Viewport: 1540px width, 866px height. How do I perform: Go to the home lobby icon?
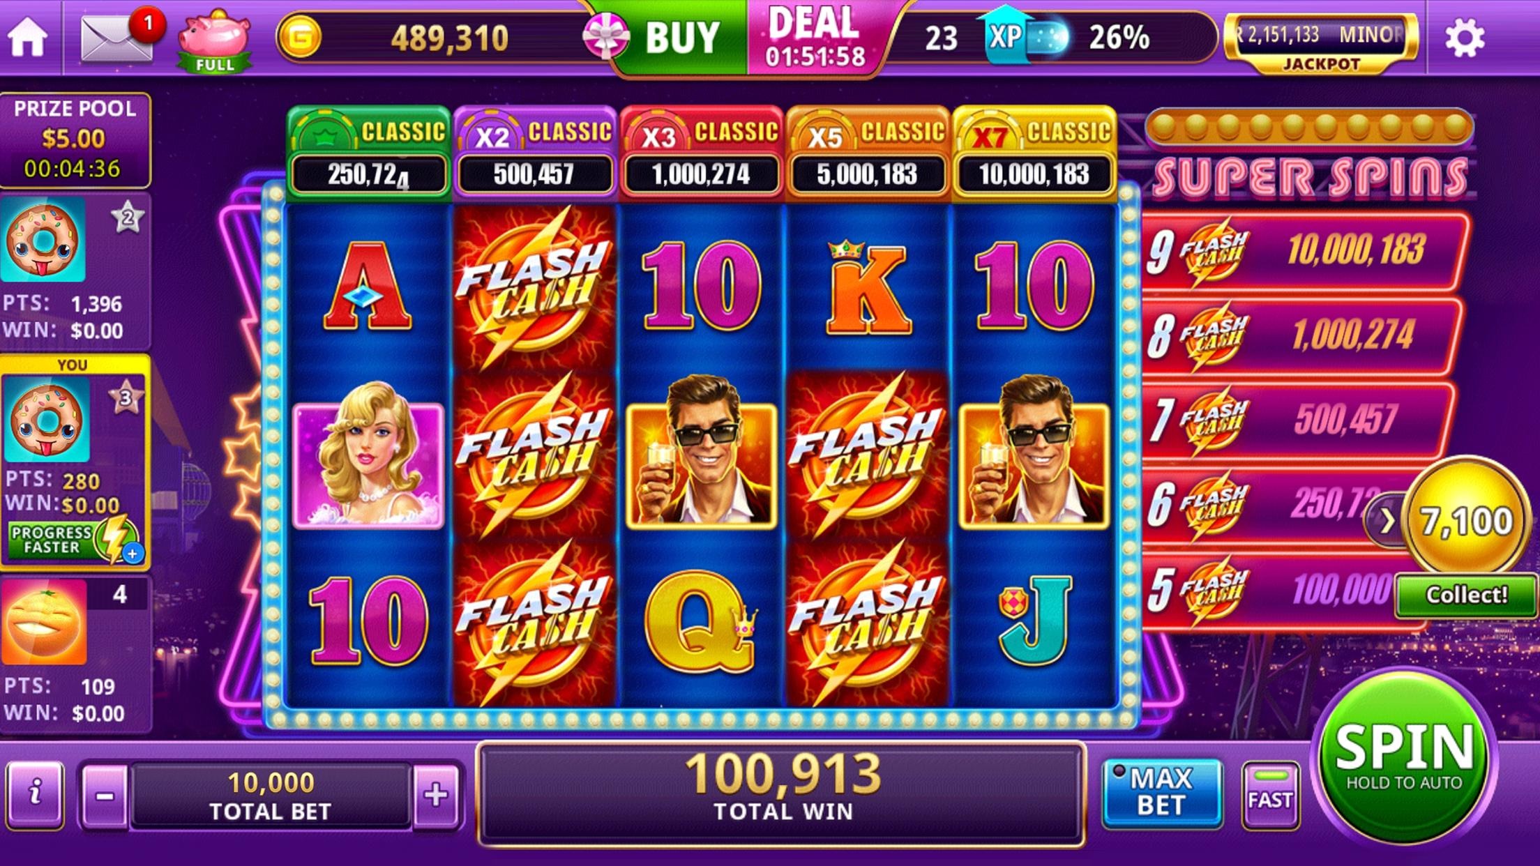click(28, 37)
